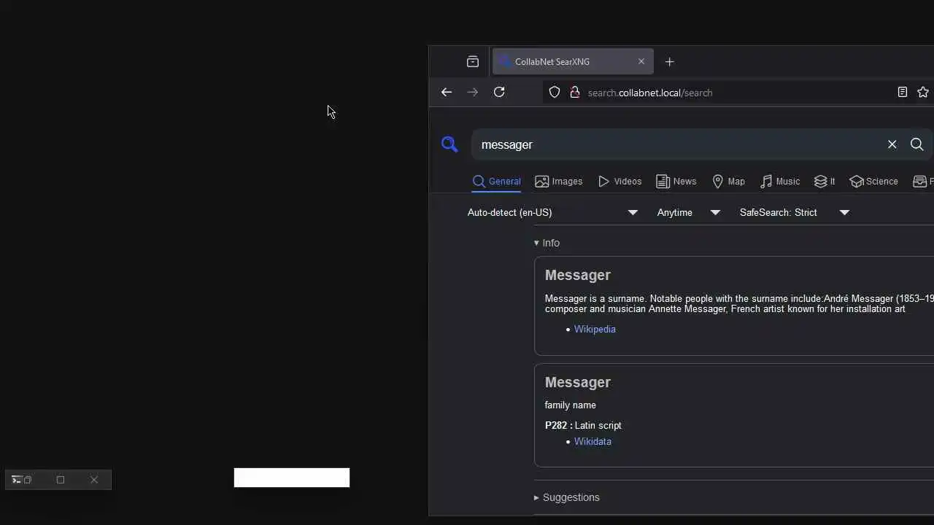Open the Firefox View recent browsing icon
The height and width of the screenshot is (525, 934).
coord(473,62)
